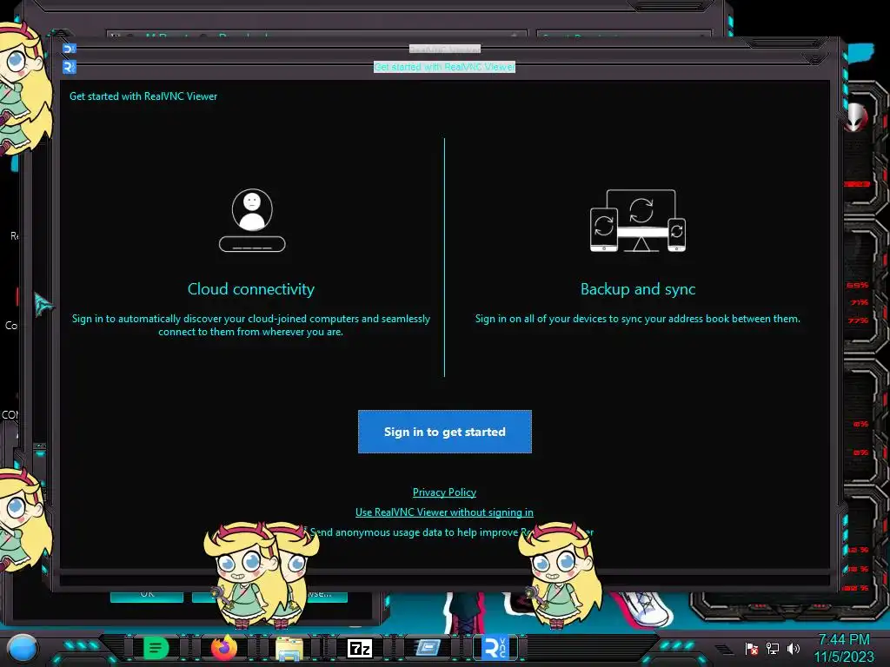This screenshot has height=667, width=890.
Task: Click the Backup and sync devices icon
Action: coord(638,221)
